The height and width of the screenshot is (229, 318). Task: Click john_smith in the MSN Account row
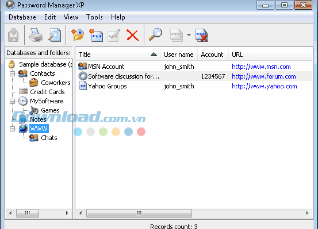pos(179,67)
